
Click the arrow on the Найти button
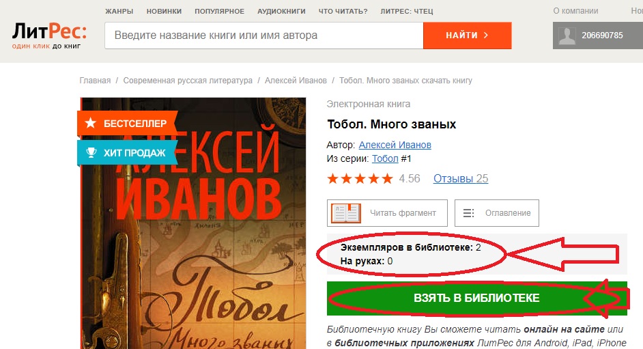pyautogui.click(x=486, y=36)
